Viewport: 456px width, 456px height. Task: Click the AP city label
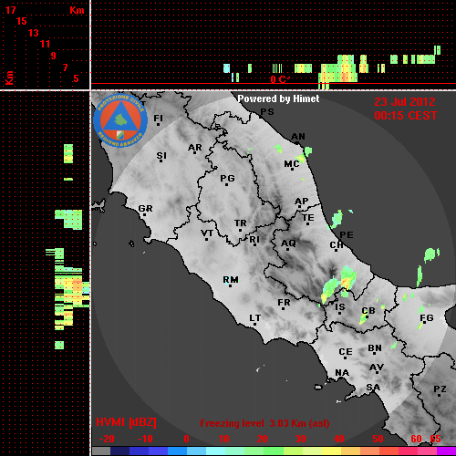point(301,202)
